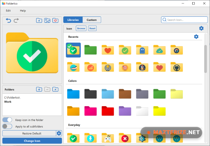This screenshot has height=146, width=210.
Task: Select the pale yellow folder color
Action: 177,94
